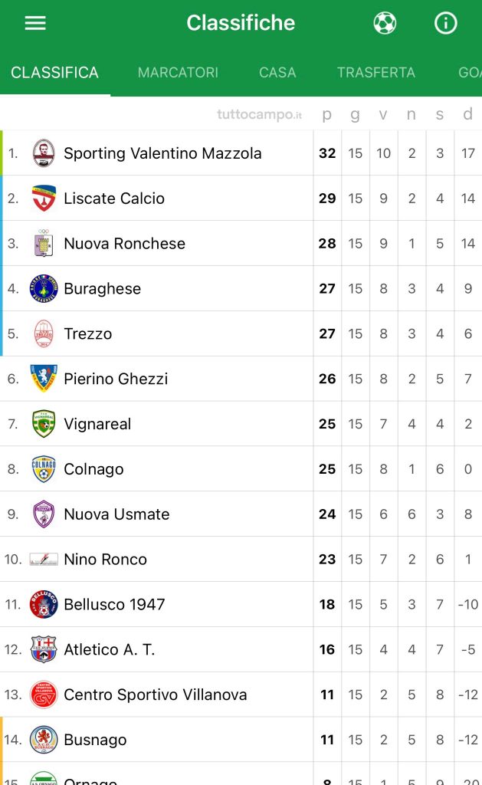
Task: Tap the Bellusco 1947 crest
Action: (44, 604)
